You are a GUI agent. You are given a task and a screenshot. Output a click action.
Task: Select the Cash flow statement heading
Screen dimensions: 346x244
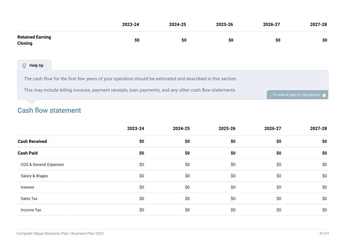point(49,111)
